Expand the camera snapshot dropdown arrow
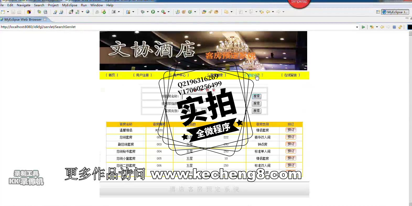412x206 pixels. click(x=119, y=12)
